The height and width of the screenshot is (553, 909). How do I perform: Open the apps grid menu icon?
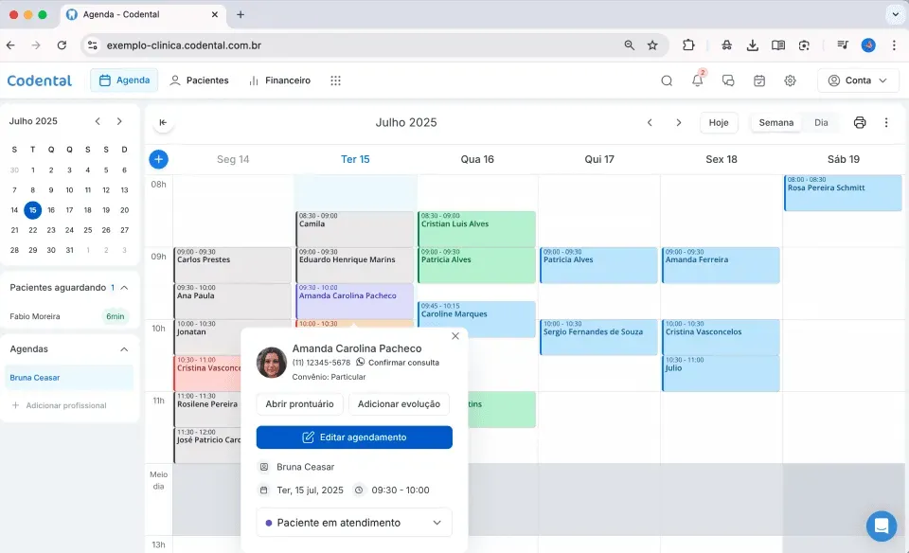tap(335, 80)
